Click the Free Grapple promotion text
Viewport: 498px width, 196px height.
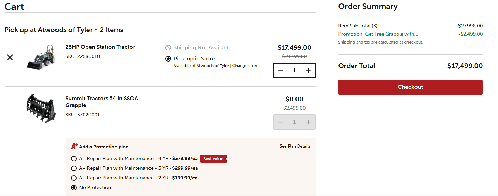click(378, 34)
